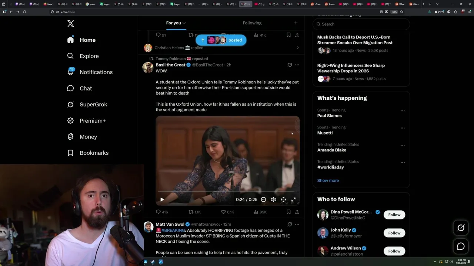Screen dimensions: 474x266
Task: Open the Paul Skenes trending topic
Action: click(330, 116)
